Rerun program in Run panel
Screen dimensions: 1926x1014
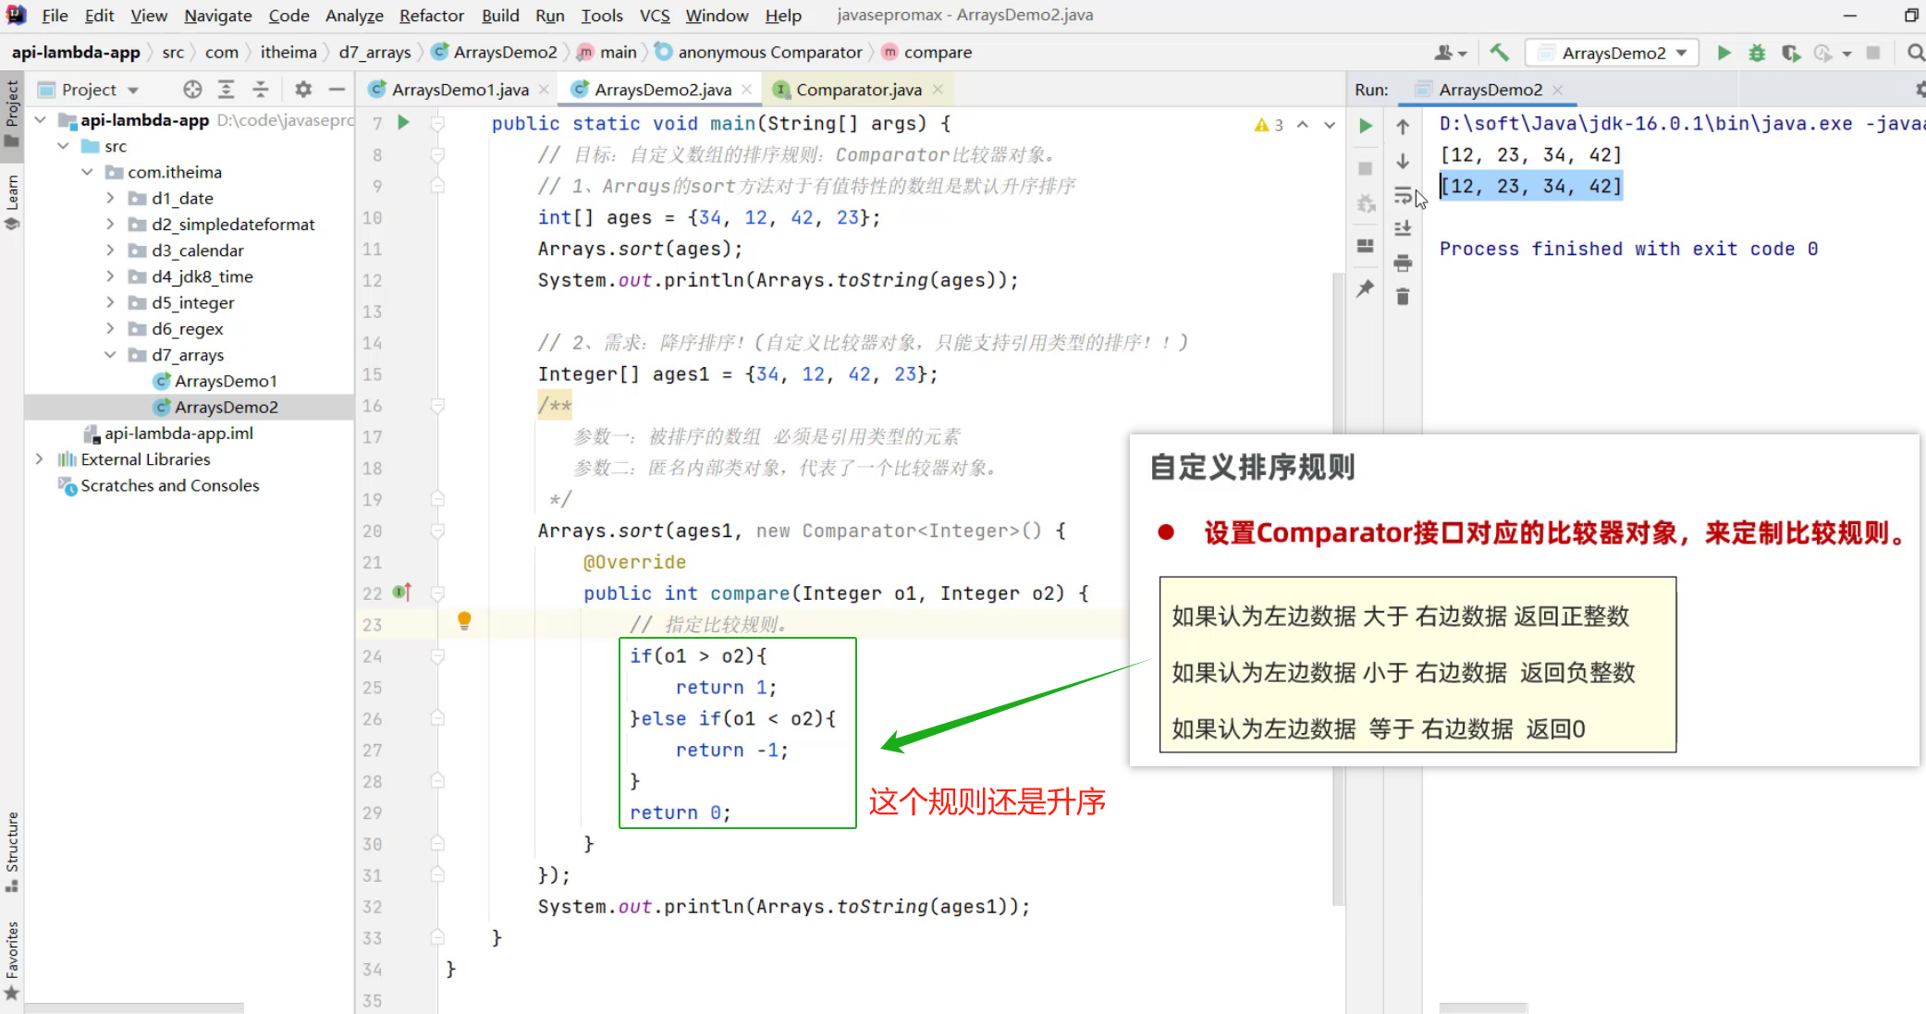1366,126
